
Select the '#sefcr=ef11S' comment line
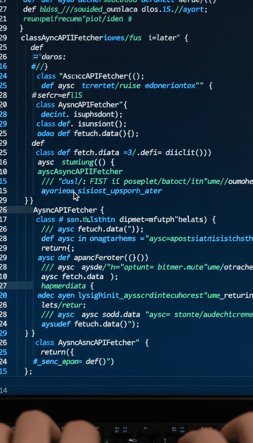point(57,95)
